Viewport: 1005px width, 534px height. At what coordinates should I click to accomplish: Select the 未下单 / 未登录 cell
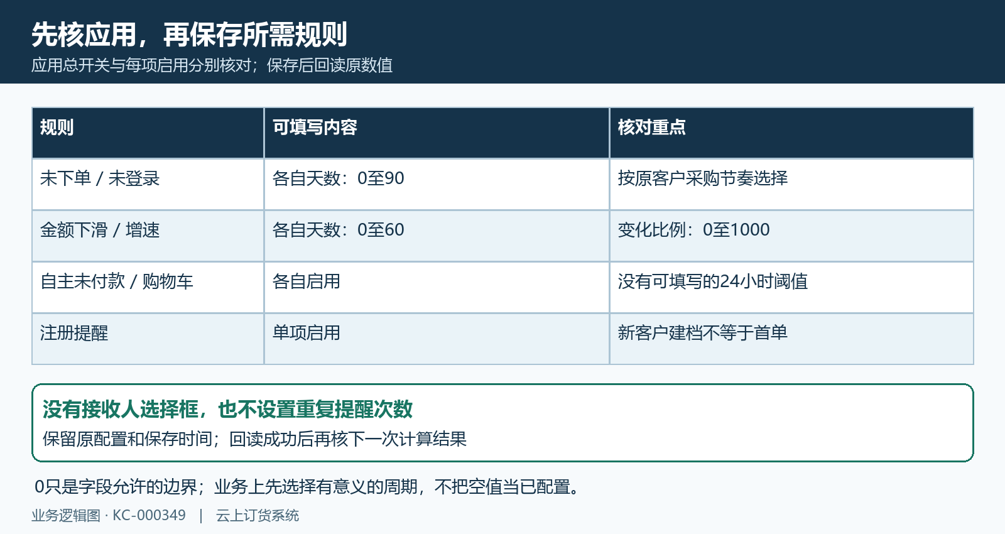pos(148,185)
